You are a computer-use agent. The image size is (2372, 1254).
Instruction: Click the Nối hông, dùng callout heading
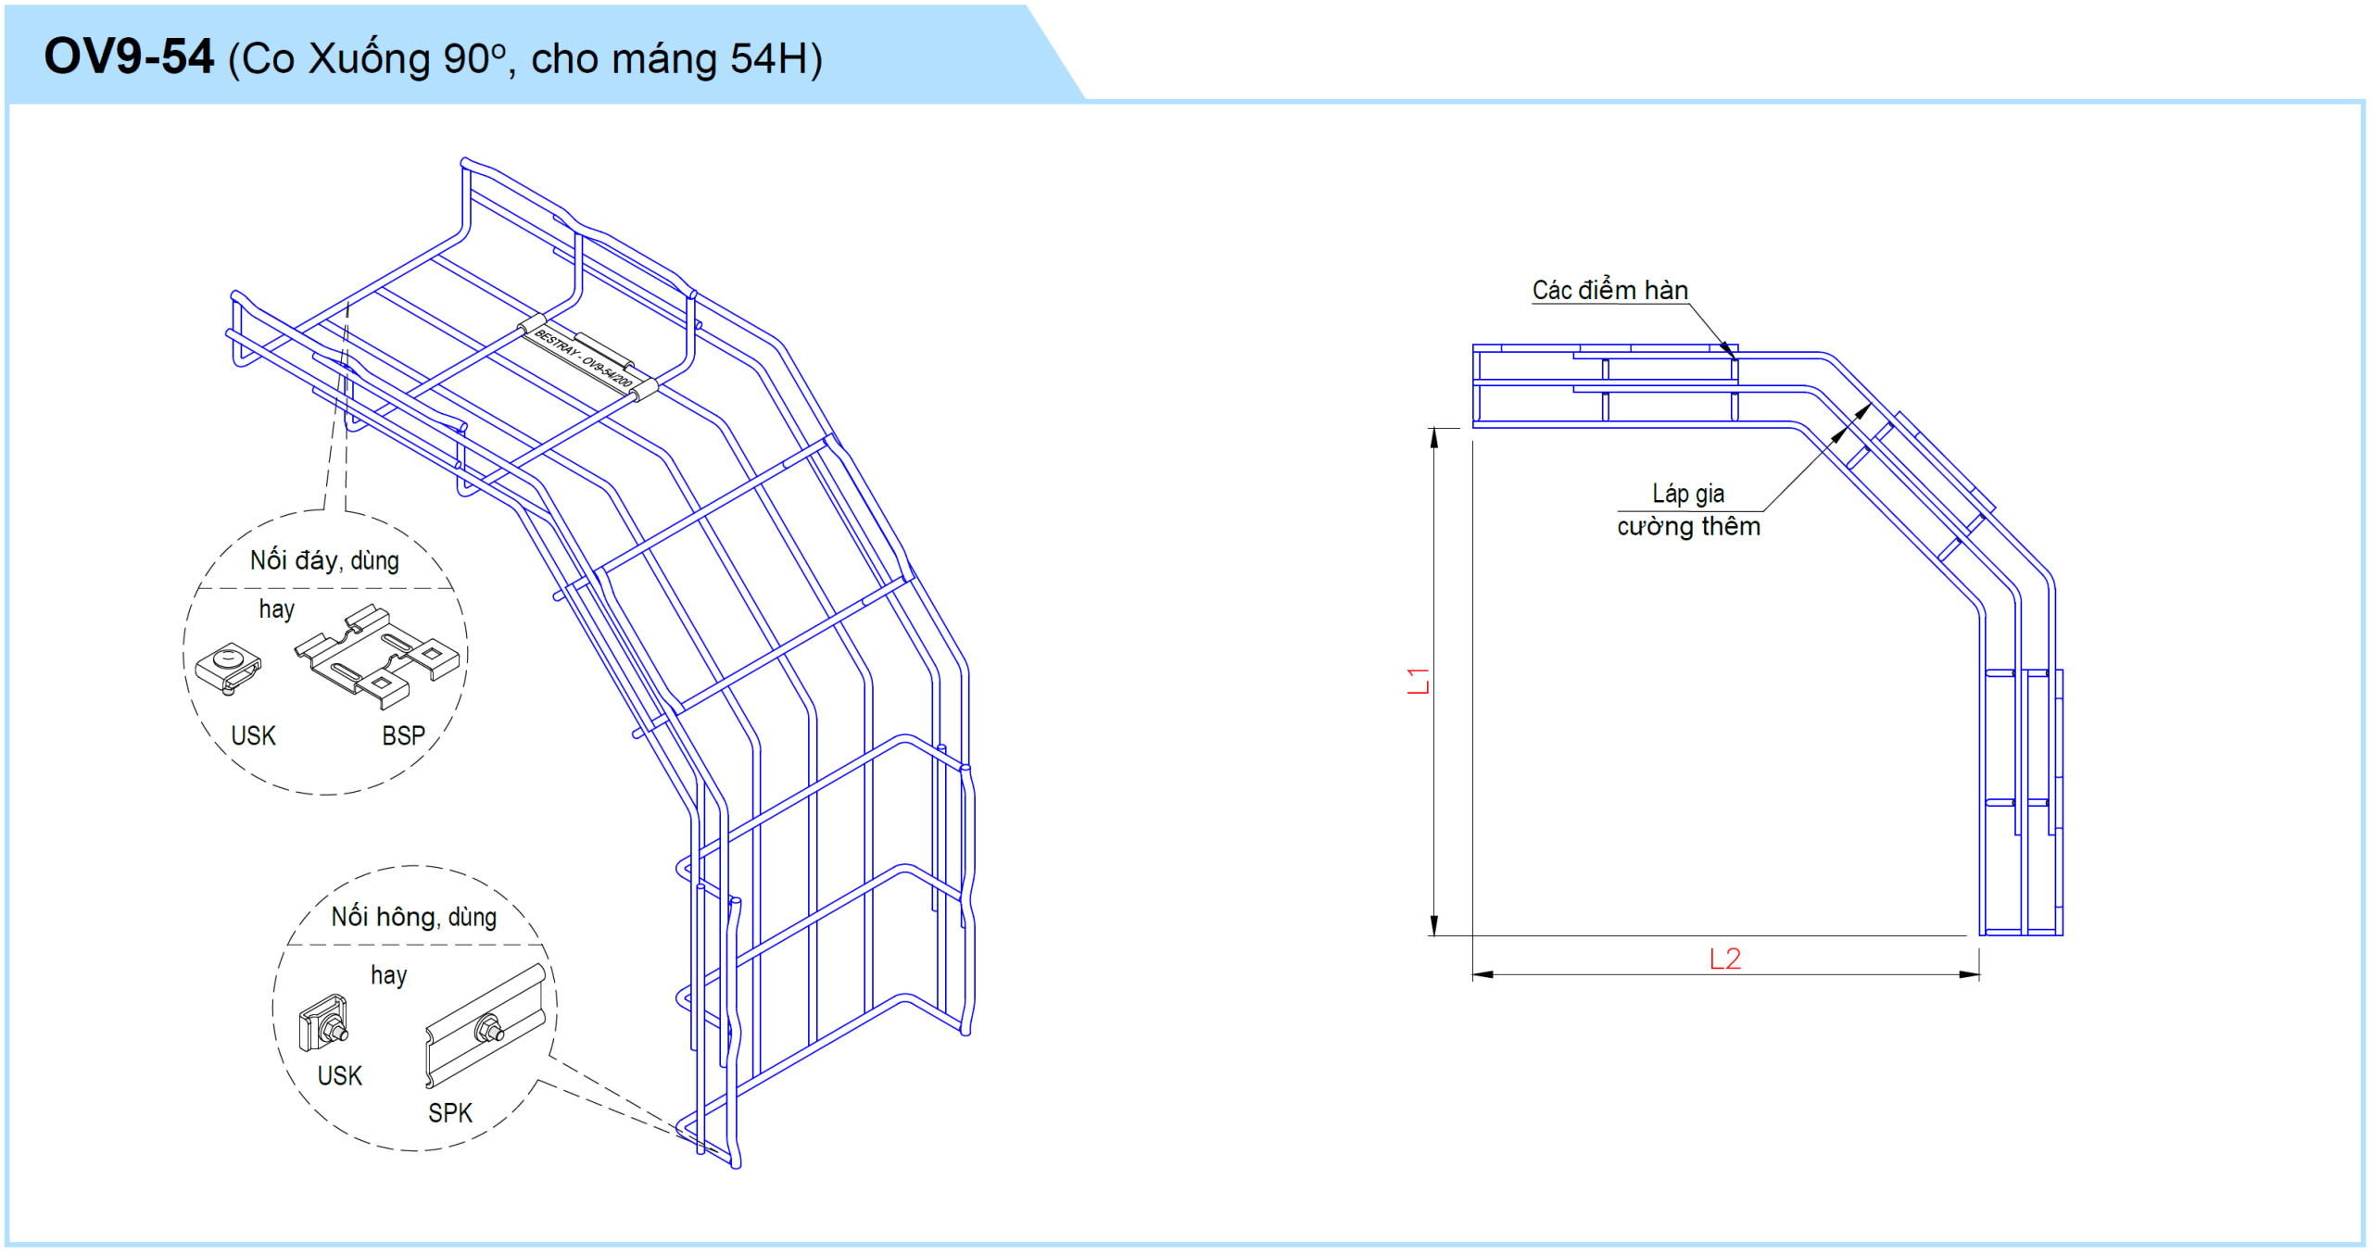click(413, 917)
